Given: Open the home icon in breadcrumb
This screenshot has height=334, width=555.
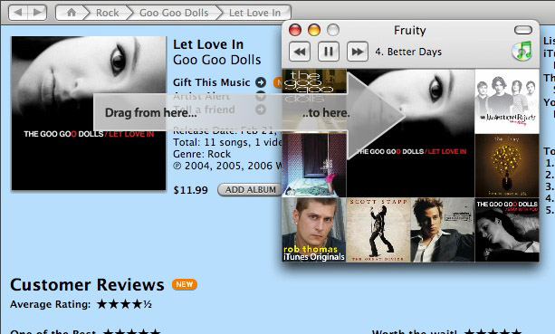Looking at the screenshot, I should coord(72,13).
